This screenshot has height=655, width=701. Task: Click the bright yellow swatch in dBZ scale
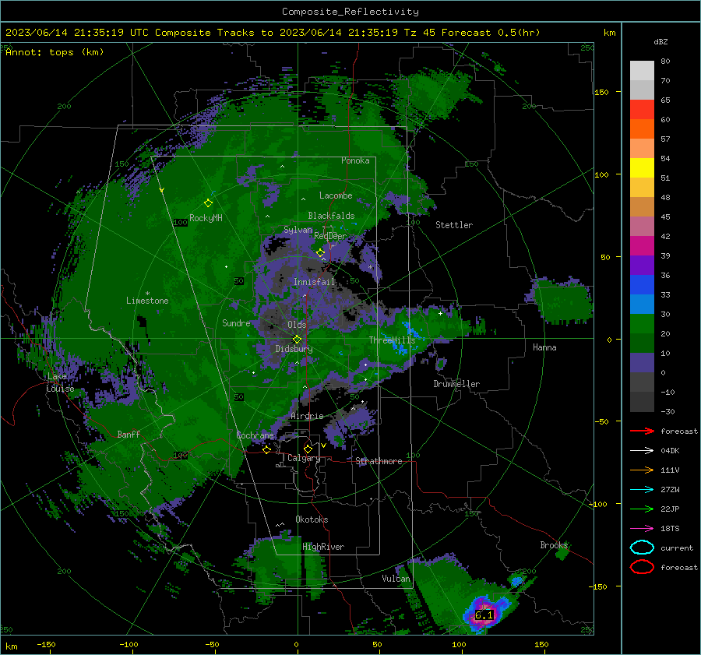pos(642,167)
